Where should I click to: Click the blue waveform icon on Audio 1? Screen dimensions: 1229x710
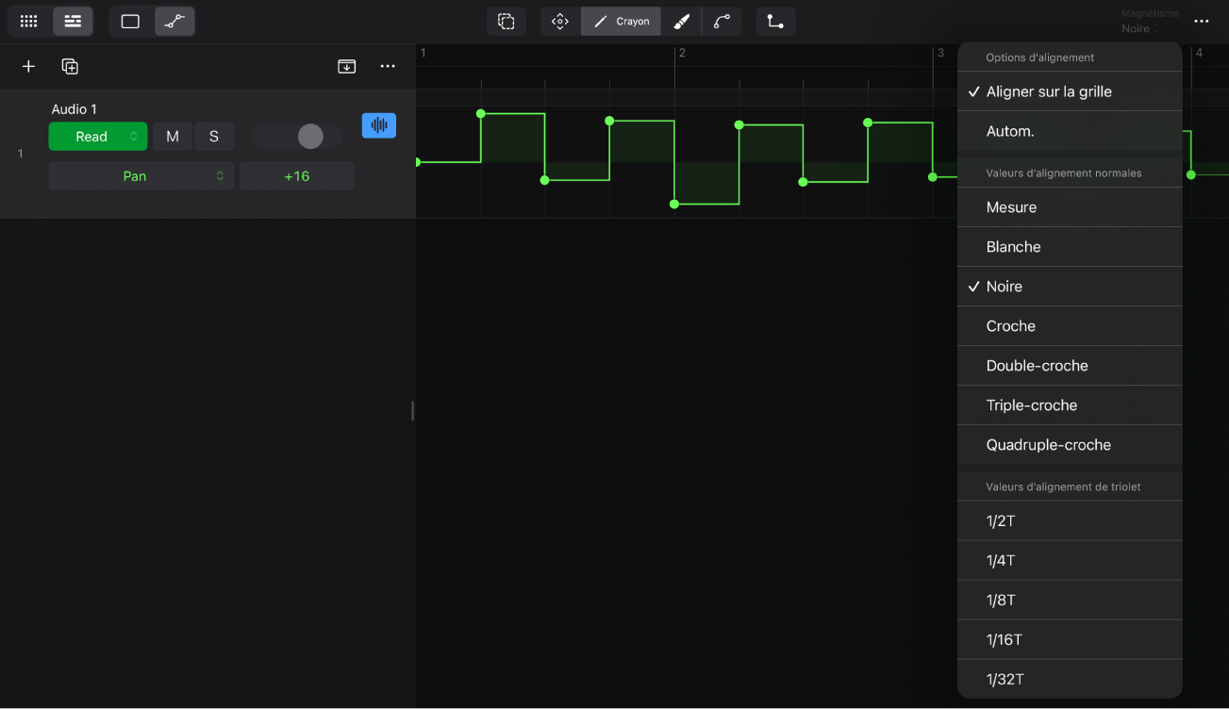tap(379, 124)
